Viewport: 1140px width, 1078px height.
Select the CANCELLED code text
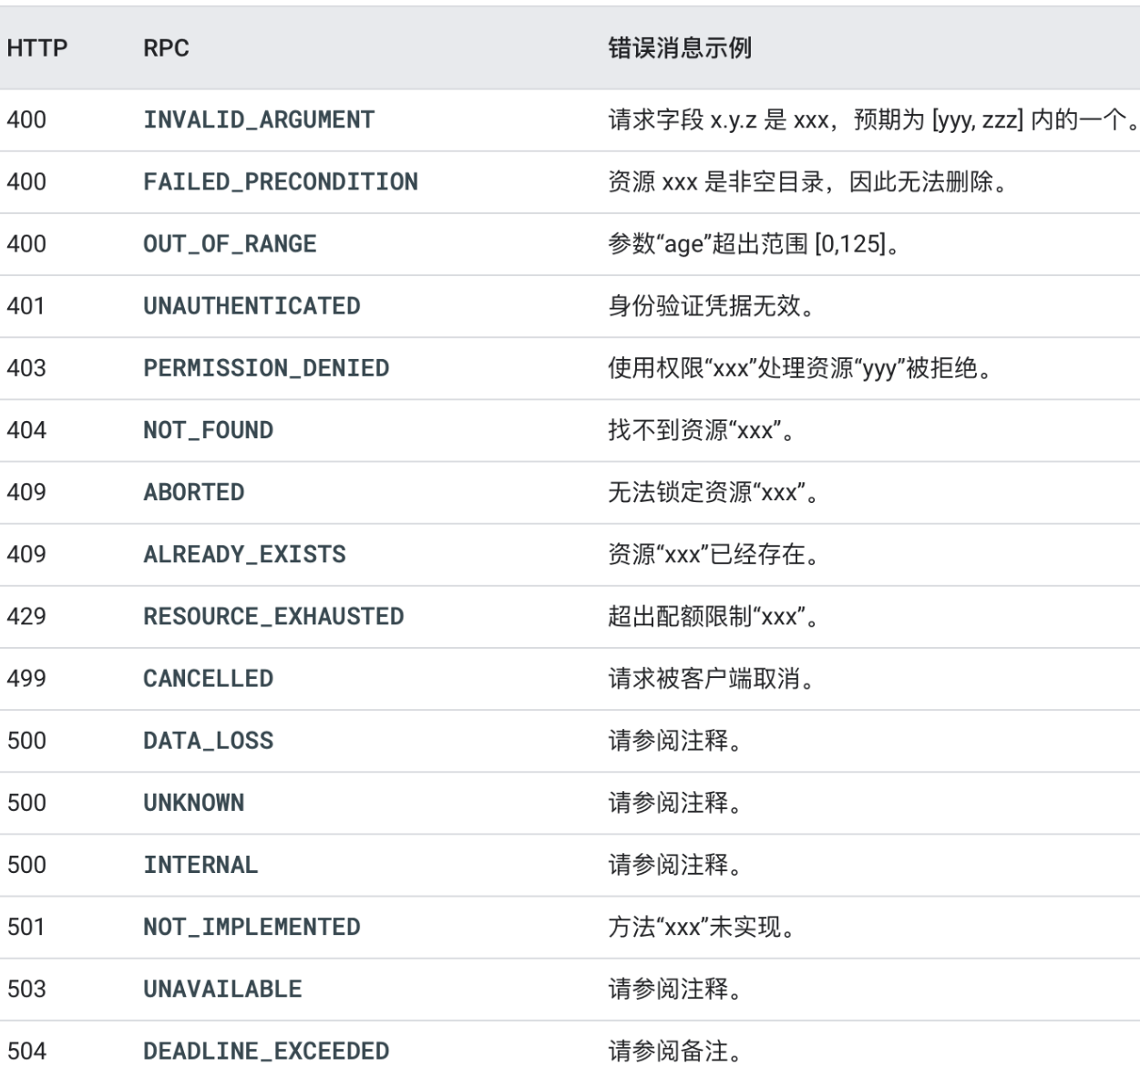208,677
